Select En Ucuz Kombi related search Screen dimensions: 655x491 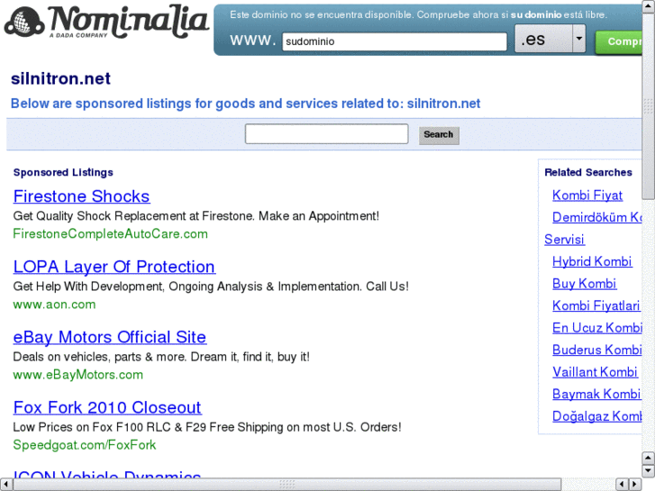click(x=597, y=328)
